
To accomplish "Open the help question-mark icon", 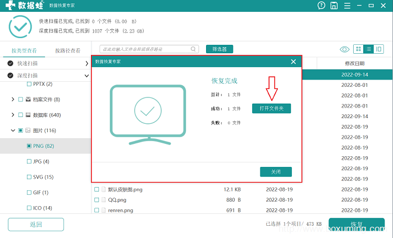I will point(321,5).
